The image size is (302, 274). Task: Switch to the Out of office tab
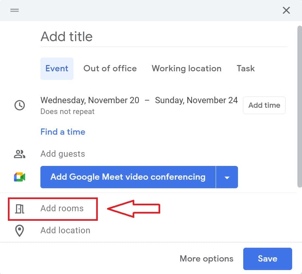[x=110, y=68]
